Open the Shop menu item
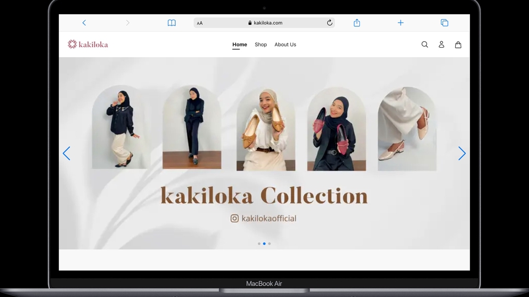The image size is (529, 297). click(261, 45)
